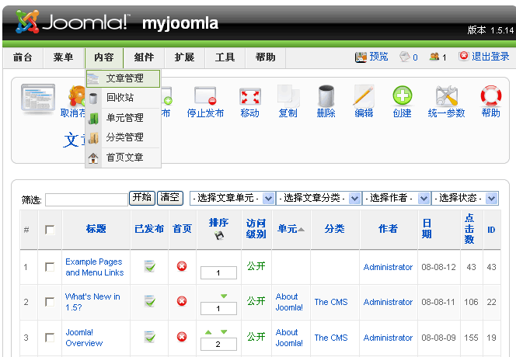Viewport: 516px width, 357px height.
Task: Check the select-all checkbox in table header
Action: [x=50, y=230]
